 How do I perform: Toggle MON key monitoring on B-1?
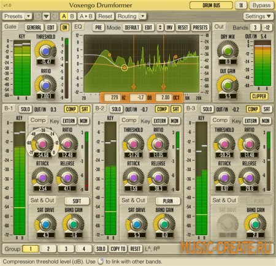click(83, 121)
